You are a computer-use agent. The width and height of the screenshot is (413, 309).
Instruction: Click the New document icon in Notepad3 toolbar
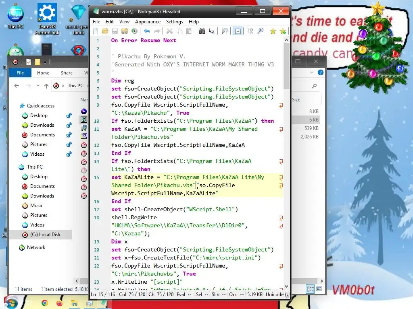click(96, 31)
